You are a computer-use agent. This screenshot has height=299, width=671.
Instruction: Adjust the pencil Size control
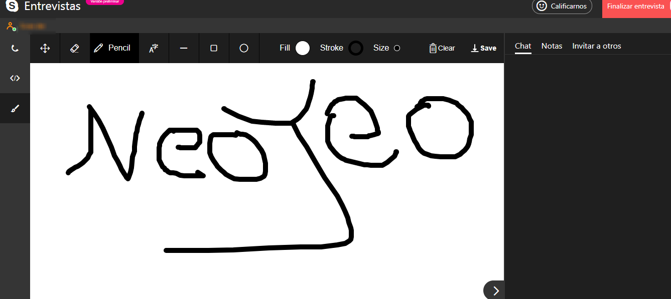(397, 48)
